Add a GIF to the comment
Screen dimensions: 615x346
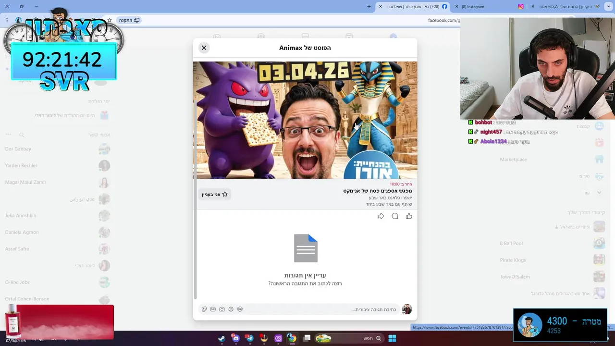pyautogui.click(x=213, y=309)
